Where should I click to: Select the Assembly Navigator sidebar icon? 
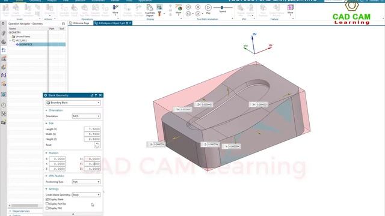point(4,34)
